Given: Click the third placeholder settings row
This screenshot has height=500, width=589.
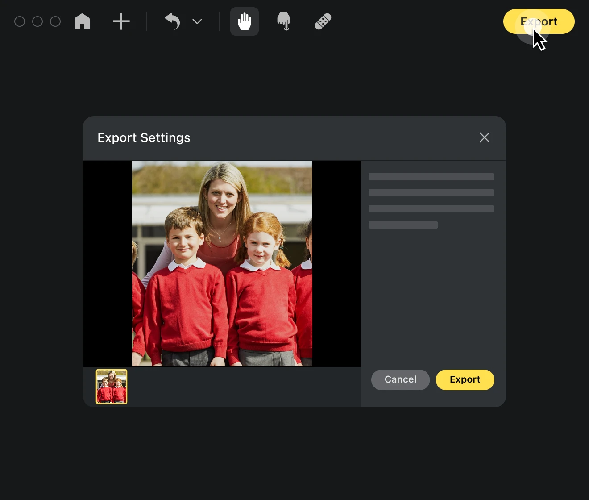Looking at the screenshot, I should pos(431,209).
